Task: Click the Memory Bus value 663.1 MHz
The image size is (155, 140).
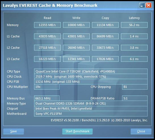Action: click(x=47, y=98)
